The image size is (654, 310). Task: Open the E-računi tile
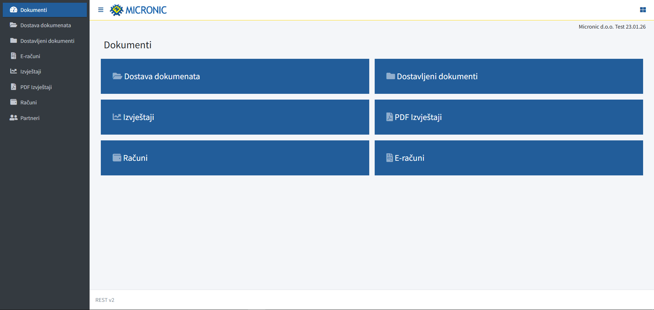tap(509, 158)
